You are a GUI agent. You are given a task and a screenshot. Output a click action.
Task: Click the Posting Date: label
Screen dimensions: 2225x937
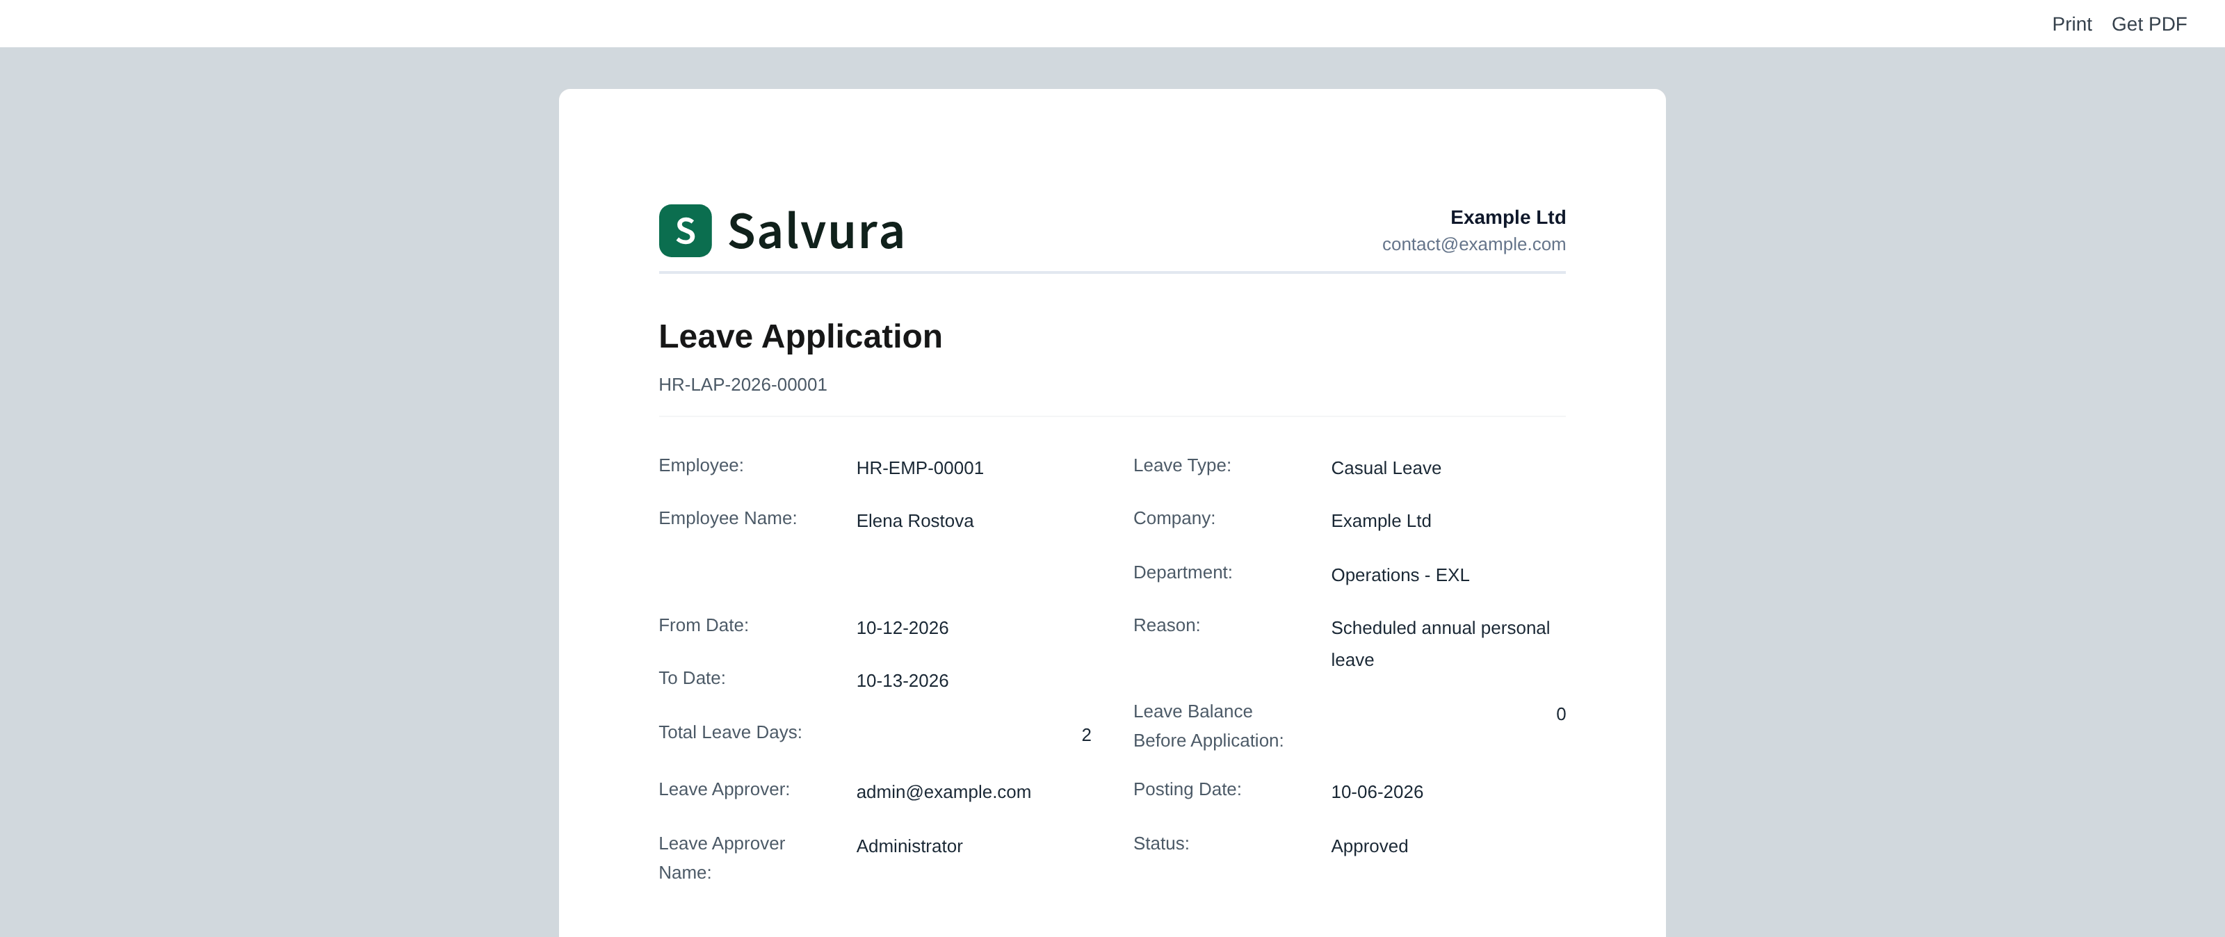(1187, 790)
